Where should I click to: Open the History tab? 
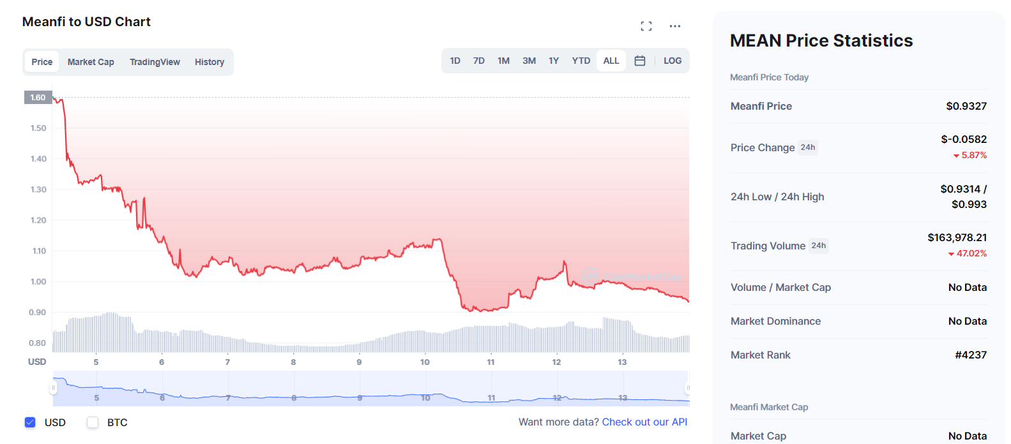click(x=209, y=62)
